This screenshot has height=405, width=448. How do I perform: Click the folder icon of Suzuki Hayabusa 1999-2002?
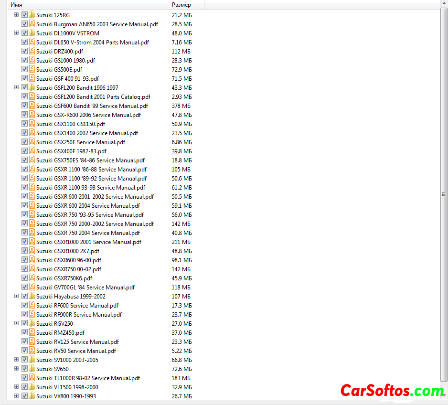click(x=32, y=297)
